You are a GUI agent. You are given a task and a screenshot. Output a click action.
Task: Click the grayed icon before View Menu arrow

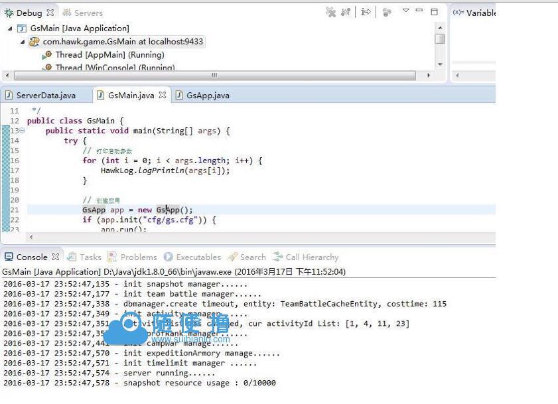click(387, 12)
